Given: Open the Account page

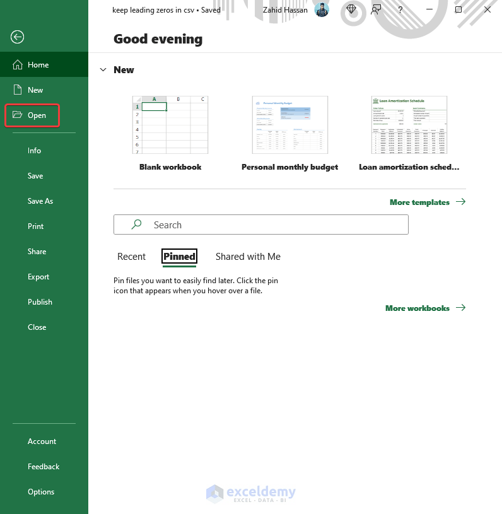Looking at the screenshot, I should [42, 441].
